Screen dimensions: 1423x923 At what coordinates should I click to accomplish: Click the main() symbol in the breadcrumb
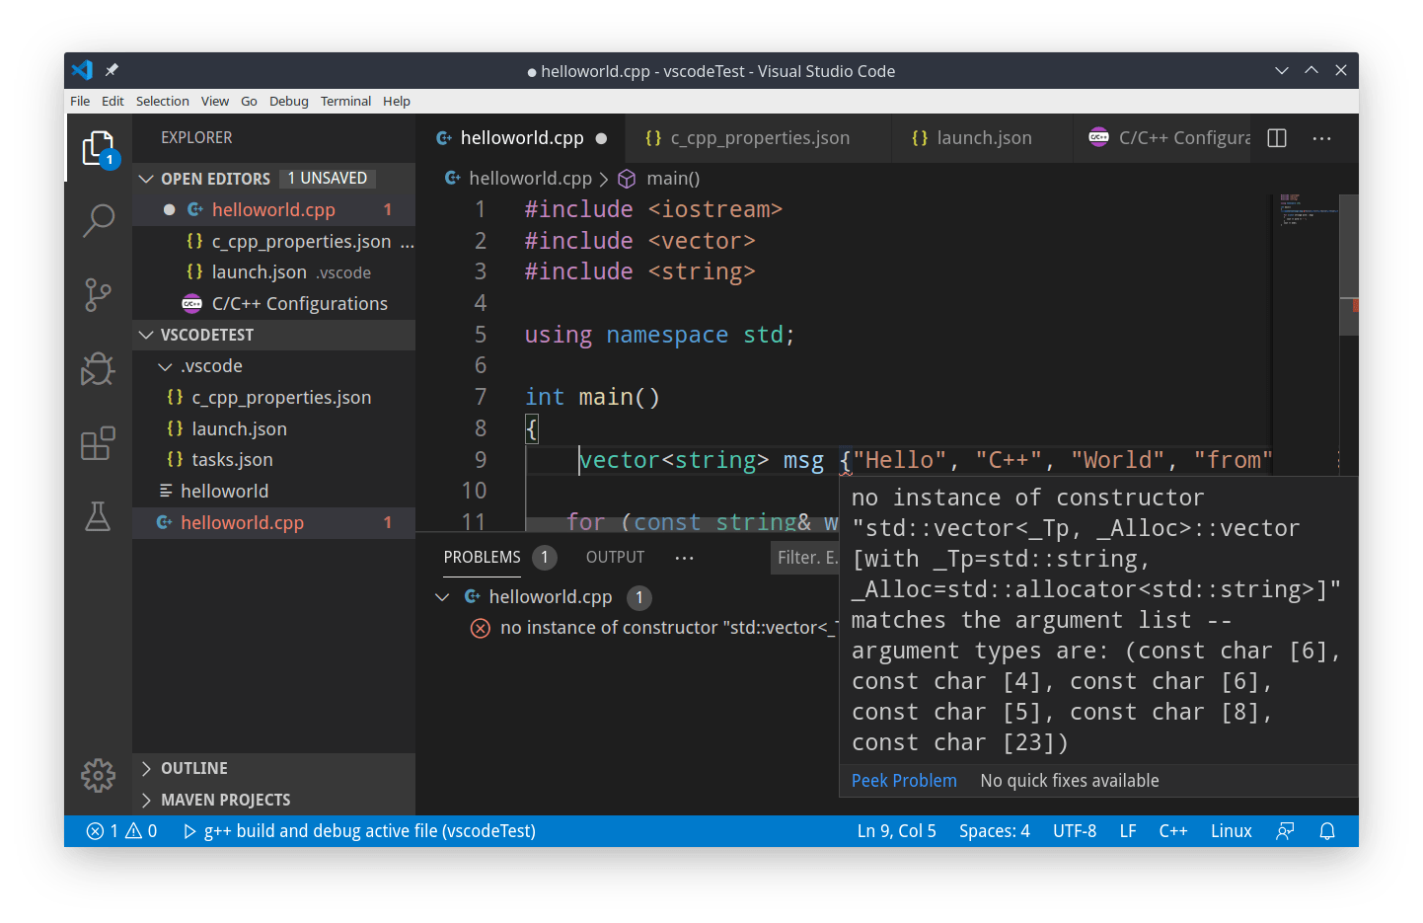659,179
